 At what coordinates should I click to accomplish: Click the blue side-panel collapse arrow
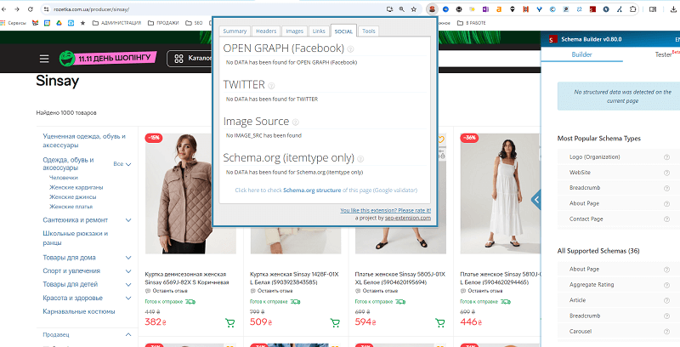[x=536, y=200]
